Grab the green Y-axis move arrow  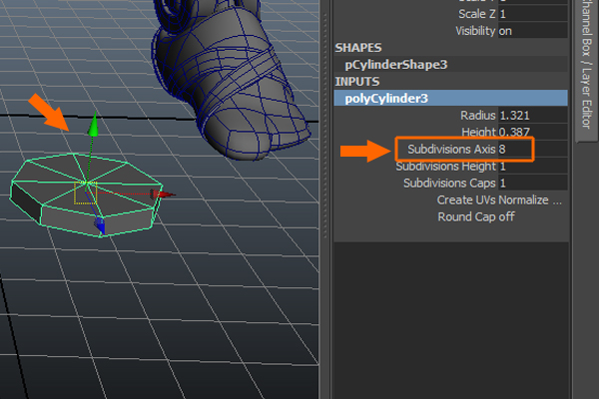(93, 125)
